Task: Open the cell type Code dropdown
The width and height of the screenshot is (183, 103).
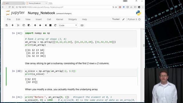Action: tap(68, 25)
